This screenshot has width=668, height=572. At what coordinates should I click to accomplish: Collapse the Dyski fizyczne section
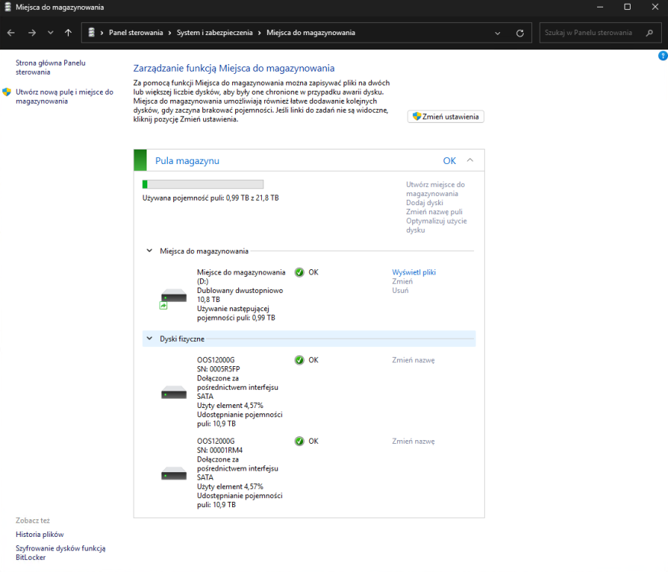[150, 339]
